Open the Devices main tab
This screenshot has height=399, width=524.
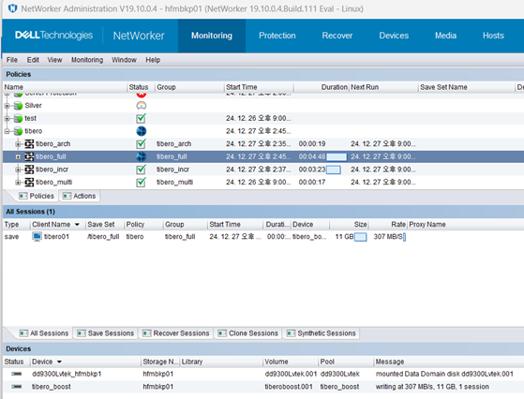click(x=394, y=36)
